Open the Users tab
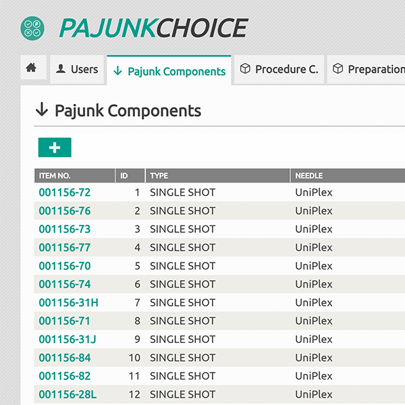Screen dimensions: 405x405 click(x=77, y=70)
